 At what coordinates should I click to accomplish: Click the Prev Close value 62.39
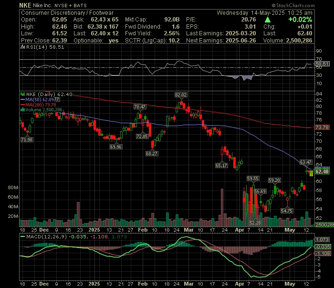[x=60, y=41]
